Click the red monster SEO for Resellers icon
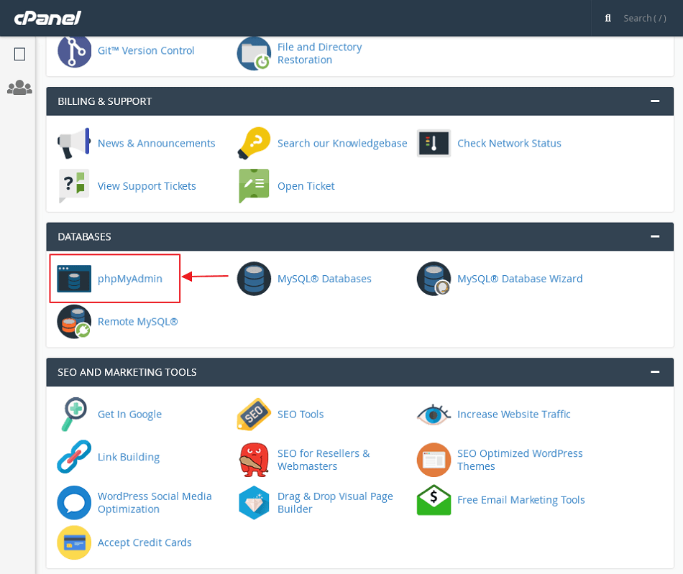Screen dimensions: 683x574 click(x=254, y=460)
